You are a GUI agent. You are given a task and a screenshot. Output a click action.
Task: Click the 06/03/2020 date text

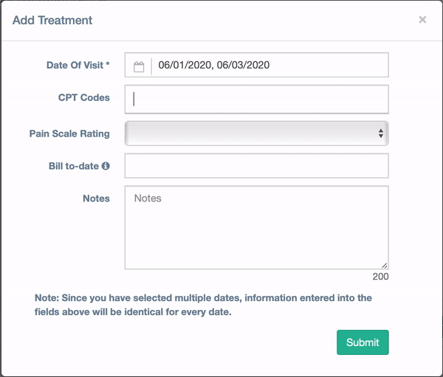243,65
